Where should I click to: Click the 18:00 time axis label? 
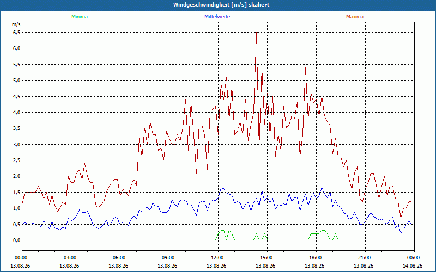pyautogui.click(x=317, y=258)
